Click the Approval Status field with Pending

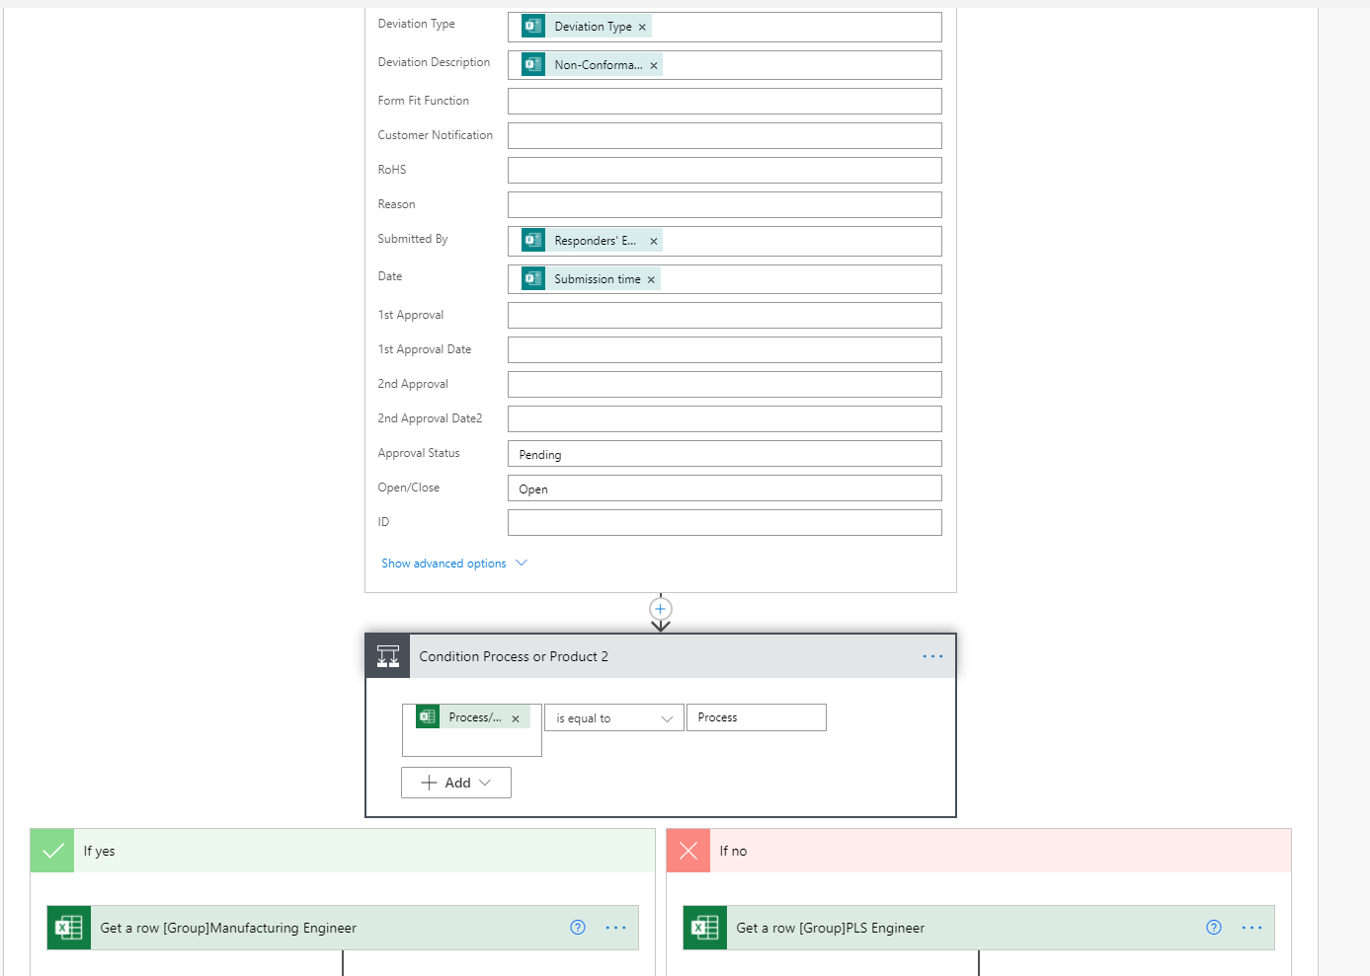pyautogui.click(x=725, y=454)
